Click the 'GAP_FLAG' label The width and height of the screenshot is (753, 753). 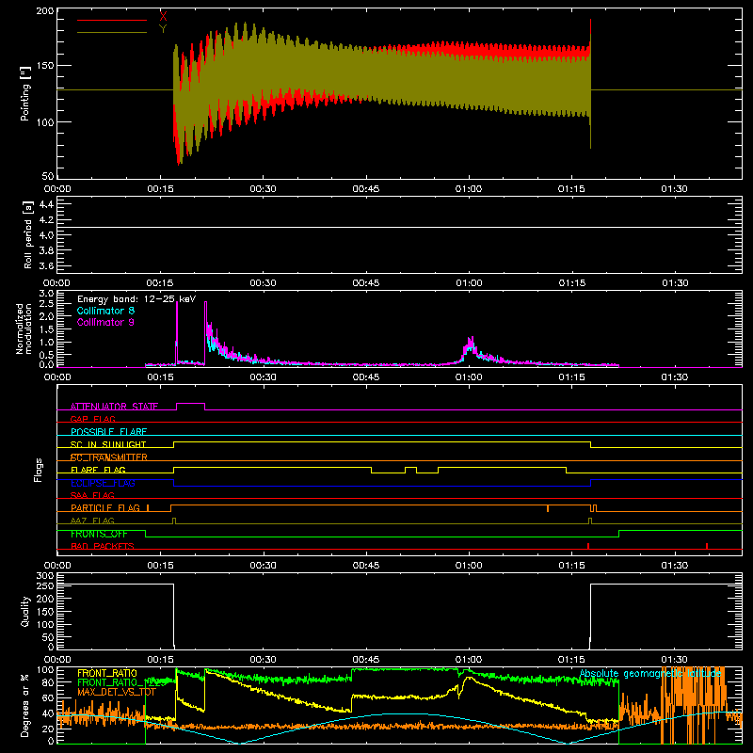click(x=92, y=419)
